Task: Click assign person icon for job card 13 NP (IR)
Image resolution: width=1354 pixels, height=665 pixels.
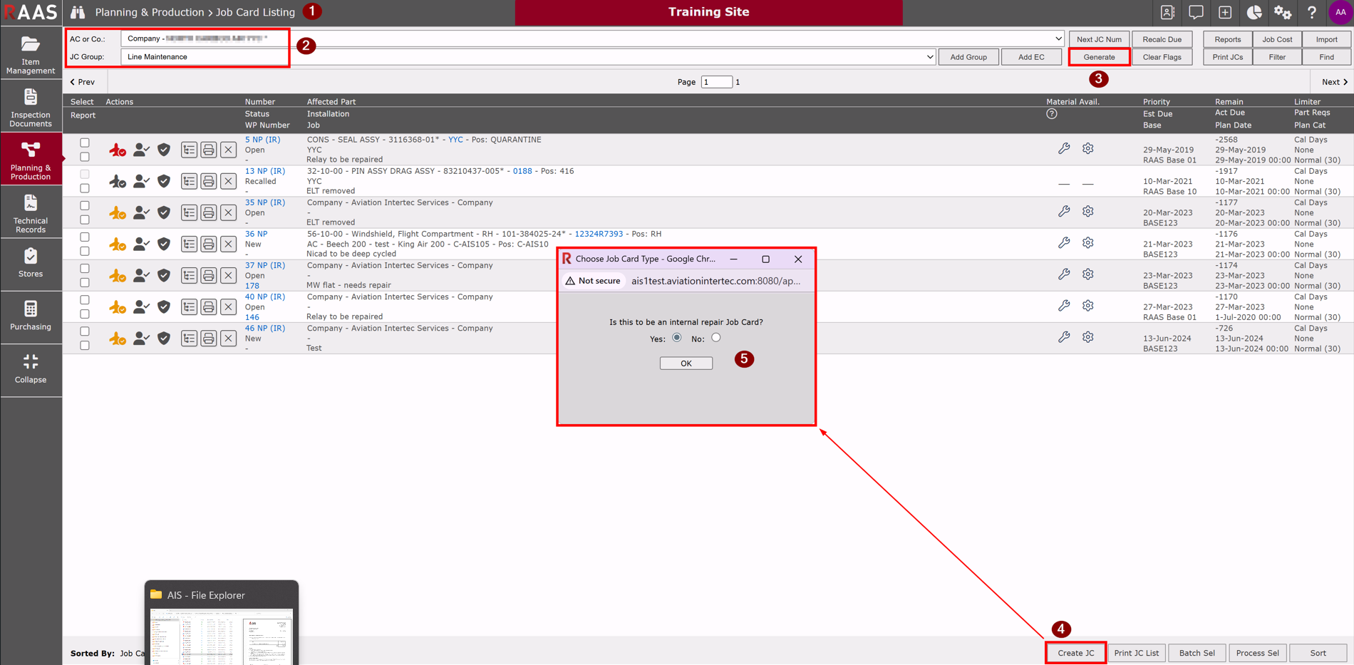Action: pos(141,181)
